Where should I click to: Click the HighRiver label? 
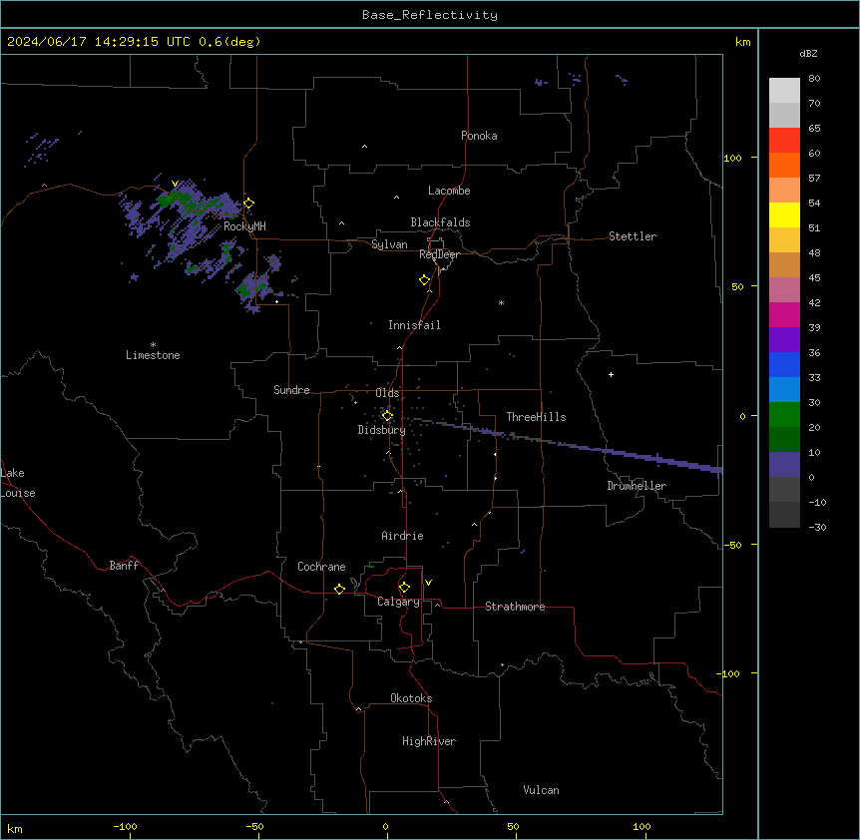[429, 741]
